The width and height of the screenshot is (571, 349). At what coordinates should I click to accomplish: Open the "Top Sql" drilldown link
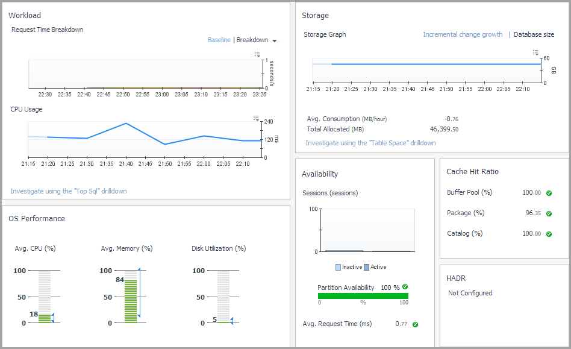coord(68,191)
